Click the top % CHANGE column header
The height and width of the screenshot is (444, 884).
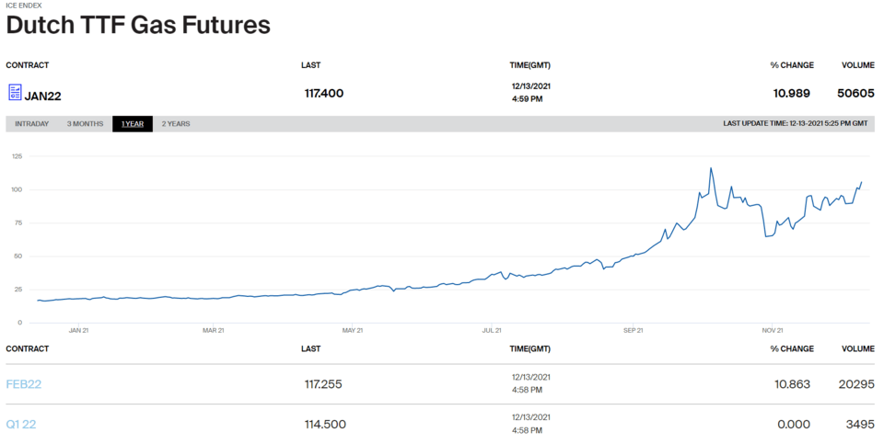(x=792, y=65)
